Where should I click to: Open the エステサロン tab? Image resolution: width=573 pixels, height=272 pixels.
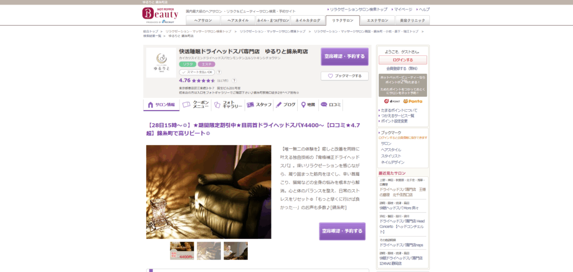378,21
